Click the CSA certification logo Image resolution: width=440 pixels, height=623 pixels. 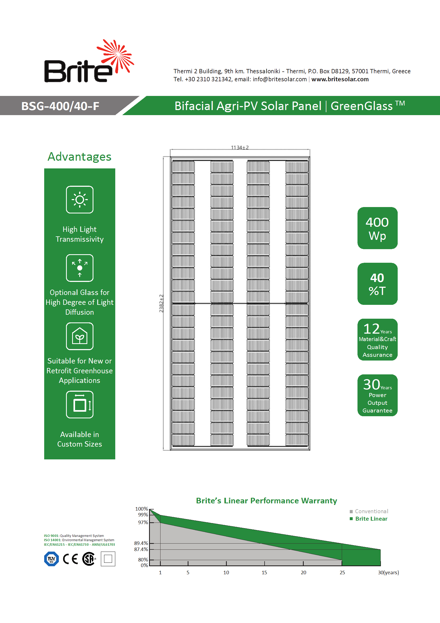click(x=89, y=559)
